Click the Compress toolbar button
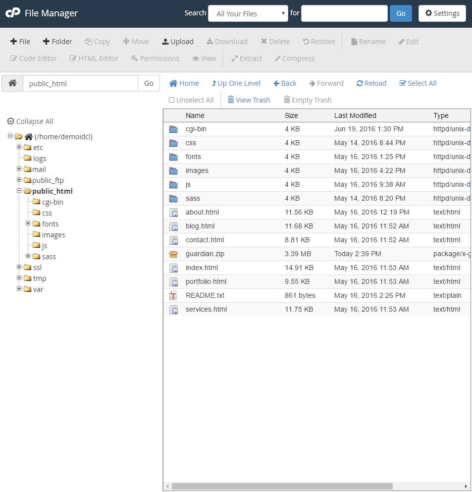Screen dimensions: 472x492 click(295, 58)
